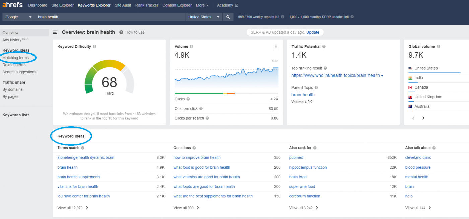The height and width of the screenshot is (219, 469).
Task: Expand View all 999 questions
Action: pyautogui.click(x=186, y=208)
